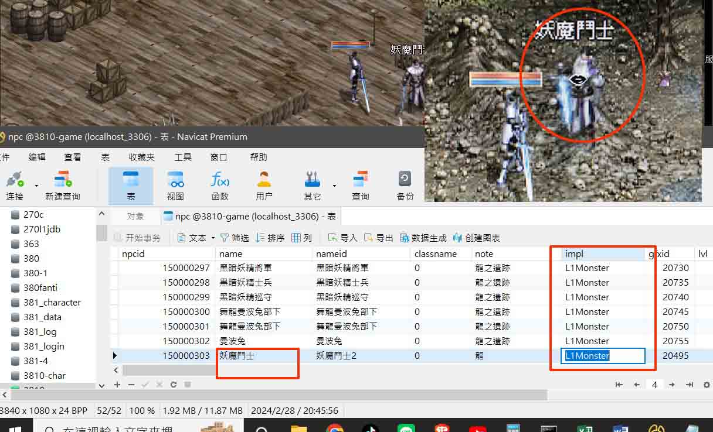Open the 工具 (Tools) menu
The width and height of the screenshot is (713, 432).
click(183, 157)
